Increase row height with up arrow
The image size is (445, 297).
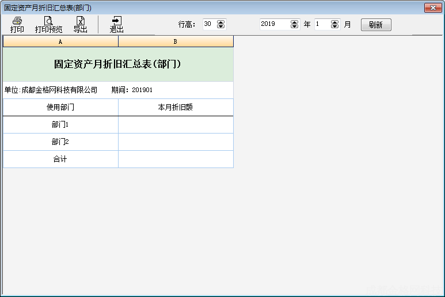pos(221,22)
